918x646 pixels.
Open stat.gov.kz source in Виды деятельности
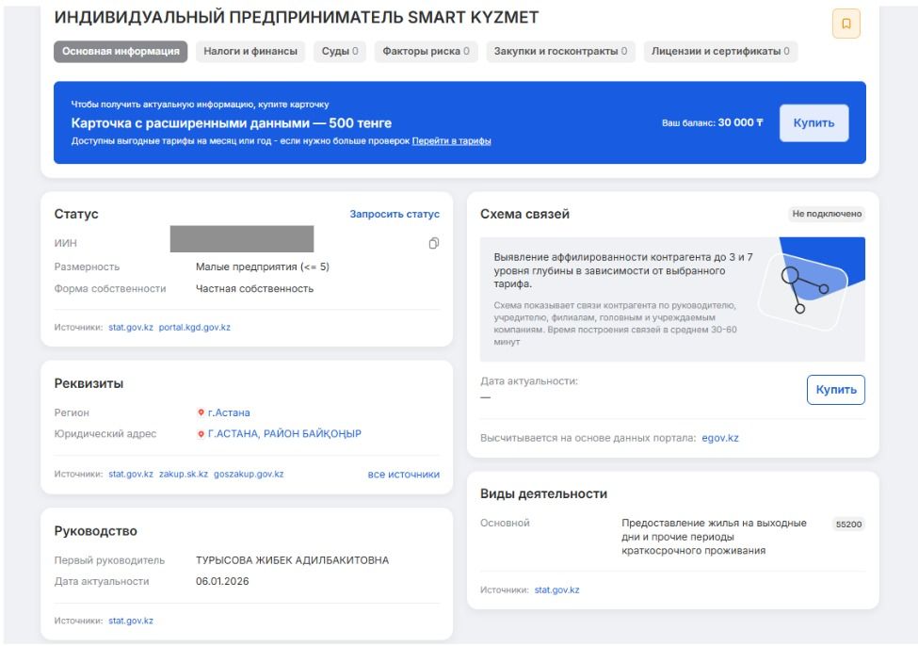click(x=556, y=590)
